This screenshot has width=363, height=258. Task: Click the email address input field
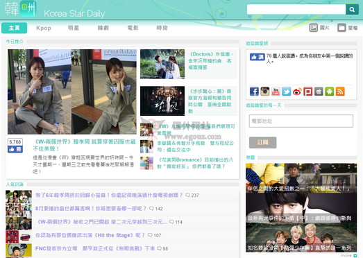[301, 121]
